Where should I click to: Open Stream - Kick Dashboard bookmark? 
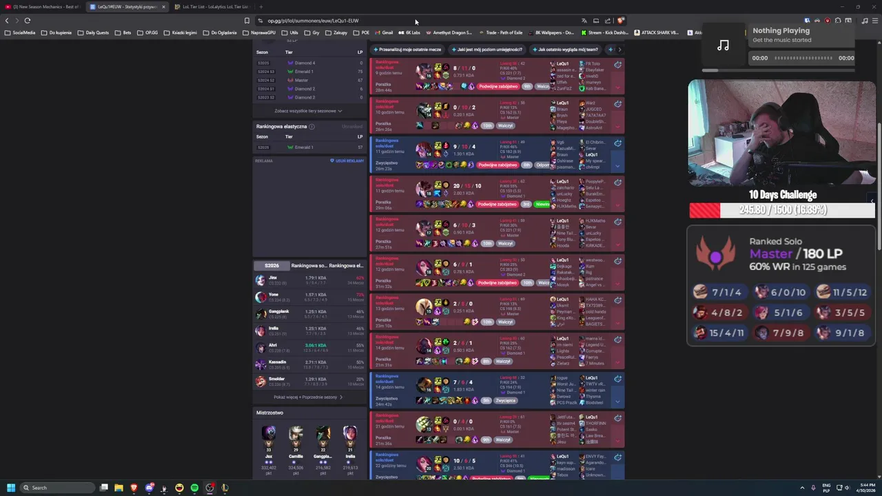click(x=605, y=32)
